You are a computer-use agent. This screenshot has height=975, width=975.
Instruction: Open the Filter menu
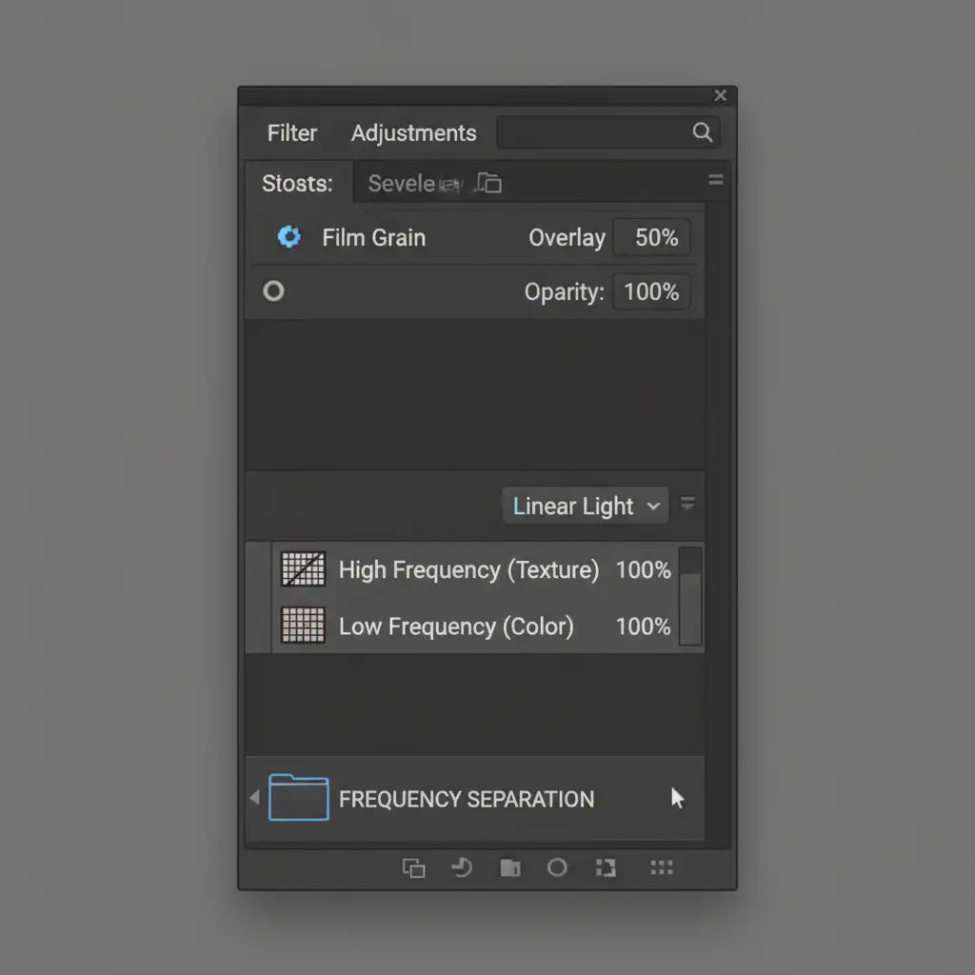click(292, 133)
